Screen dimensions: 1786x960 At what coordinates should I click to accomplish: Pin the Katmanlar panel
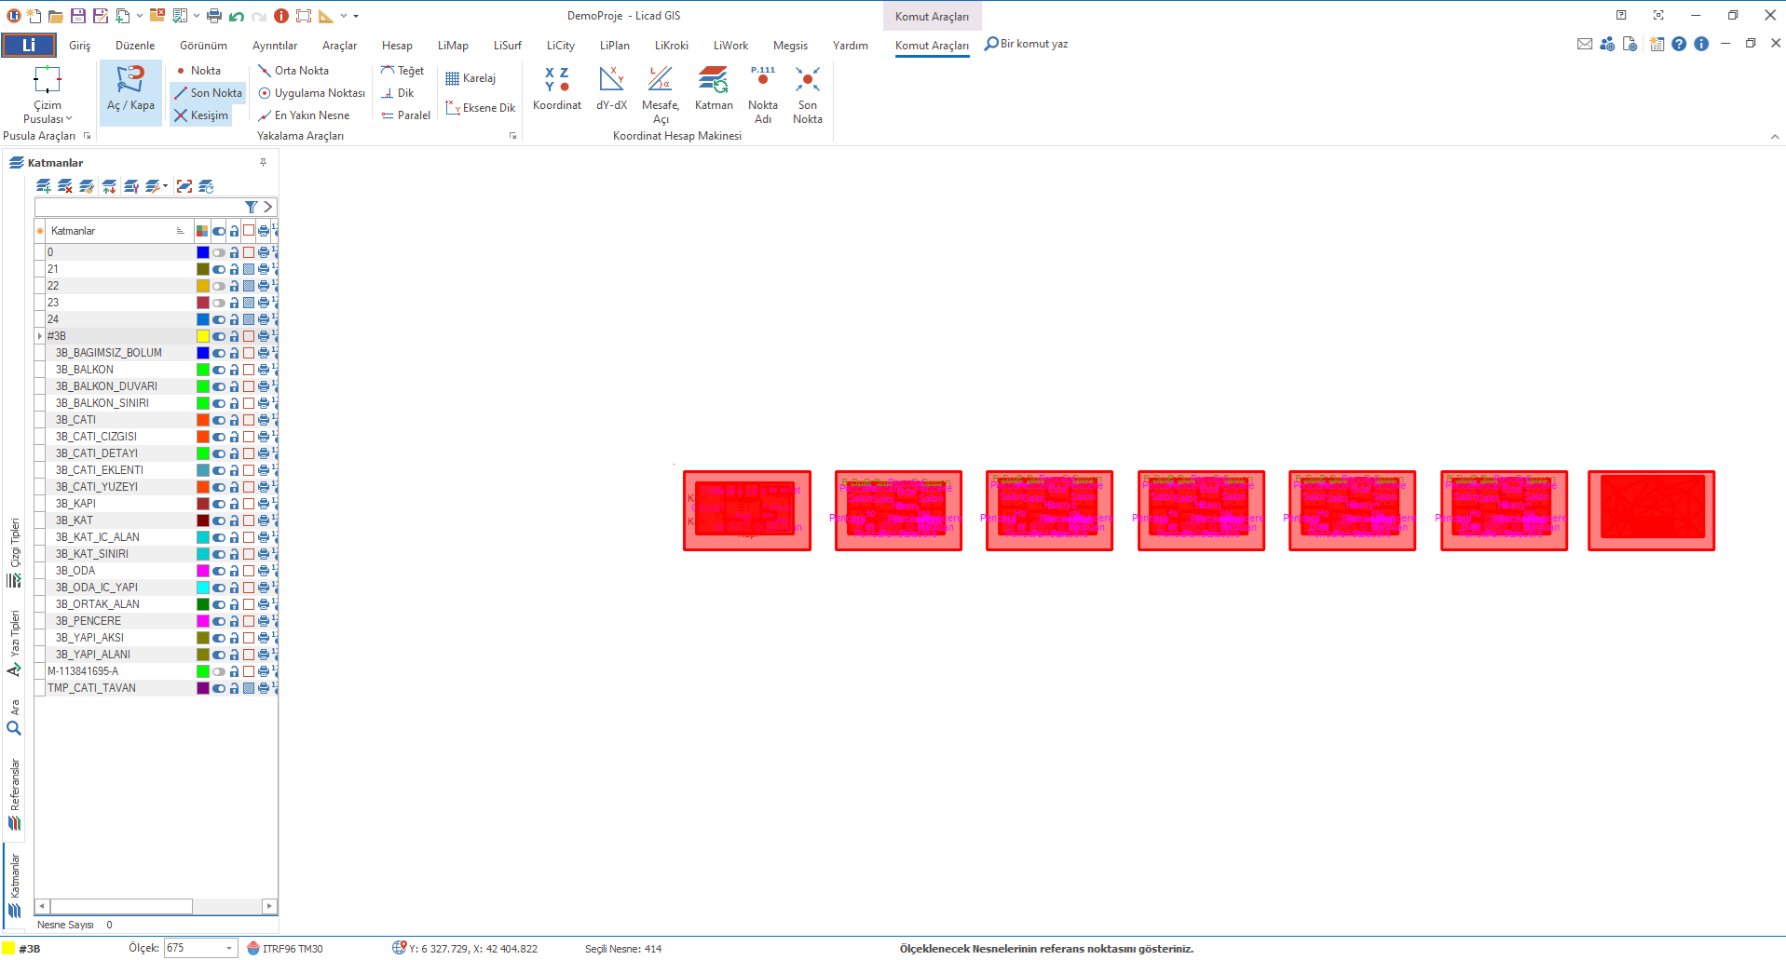[x=264, y=162]
